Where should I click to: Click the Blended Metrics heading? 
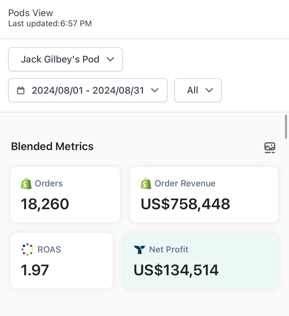coord(52,146)
